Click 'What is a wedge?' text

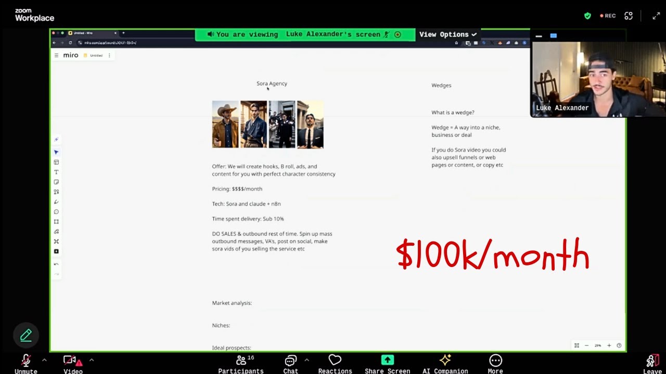(x=453, y=112)
